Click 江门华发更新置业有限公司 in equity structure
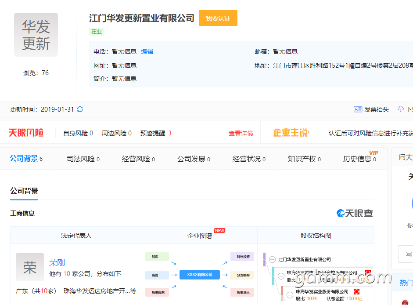This screenshot has height=305, width=413. (x=305, y=260)
